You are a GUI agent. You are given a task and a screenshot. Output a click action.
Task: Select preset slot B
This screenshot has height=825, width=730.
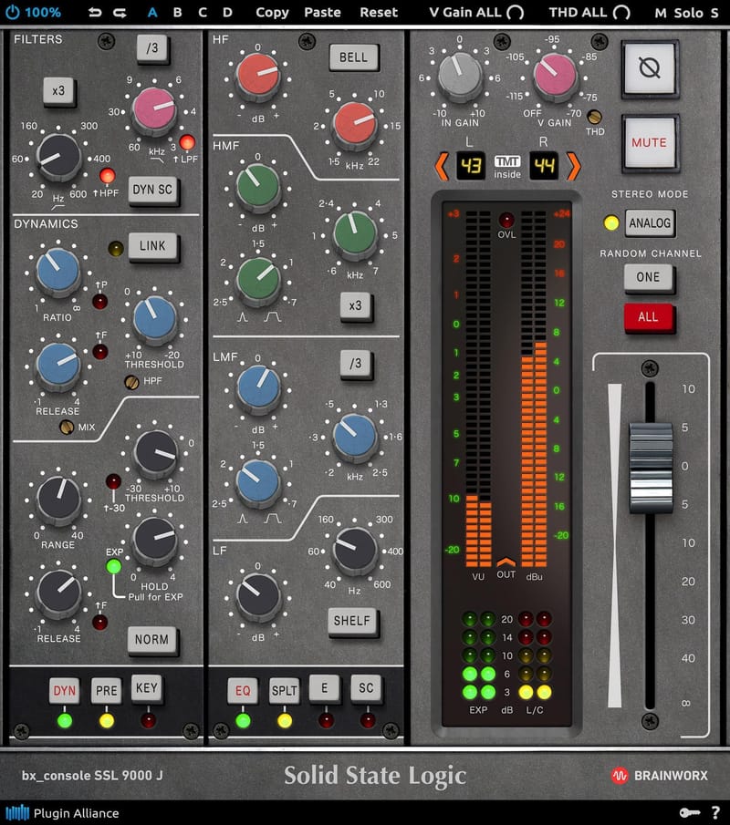pyautogui.click(x=177, y=13)
